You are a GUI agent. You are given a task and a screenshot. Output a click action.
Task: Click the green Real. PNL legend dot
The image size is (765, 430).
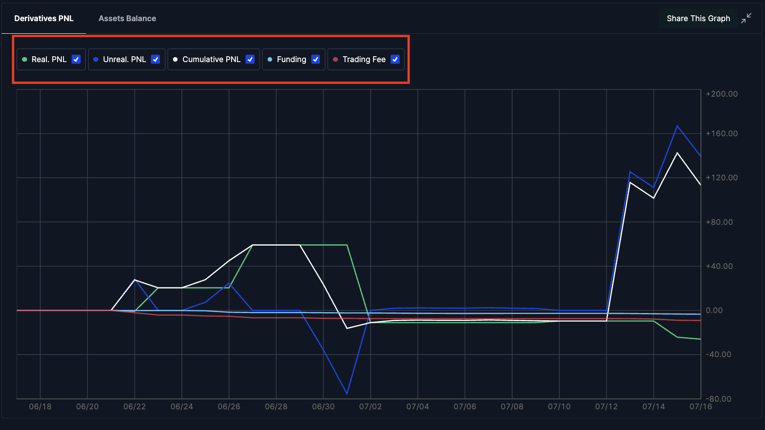pyautogui.click(x=25, y=59)
